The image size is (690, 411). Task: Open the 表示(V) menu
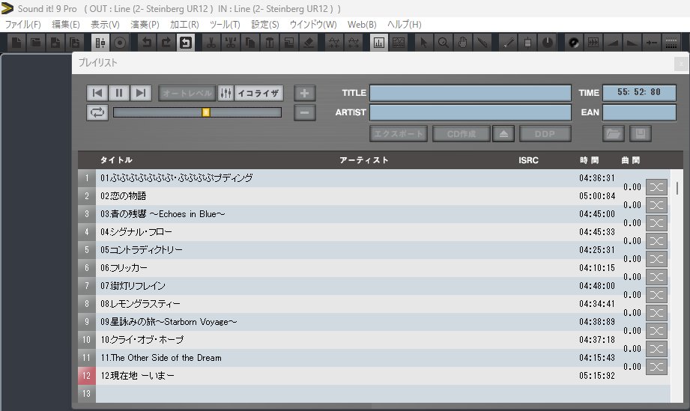point(105,25)
